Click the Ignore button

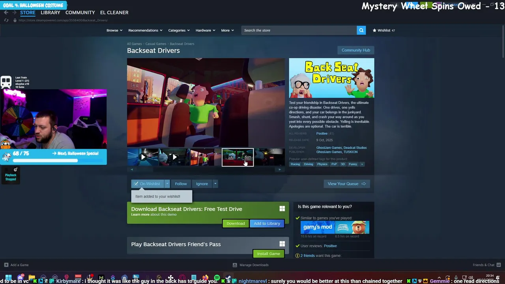[x=202, y=184]
